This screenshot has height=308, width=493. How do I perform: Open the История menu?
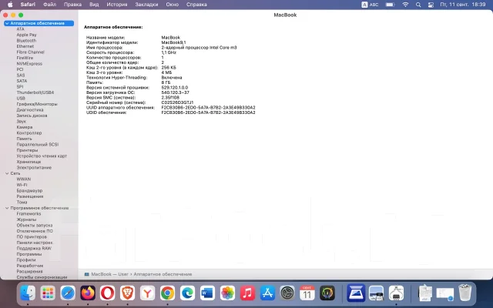click(x=117, y=5)
